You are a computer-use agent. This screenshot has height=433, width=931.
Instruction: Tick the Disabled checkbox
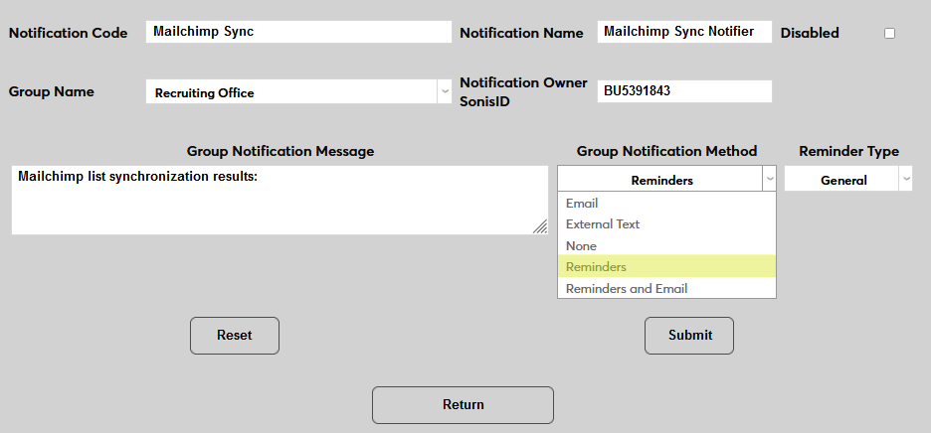[x=889, y=33]
